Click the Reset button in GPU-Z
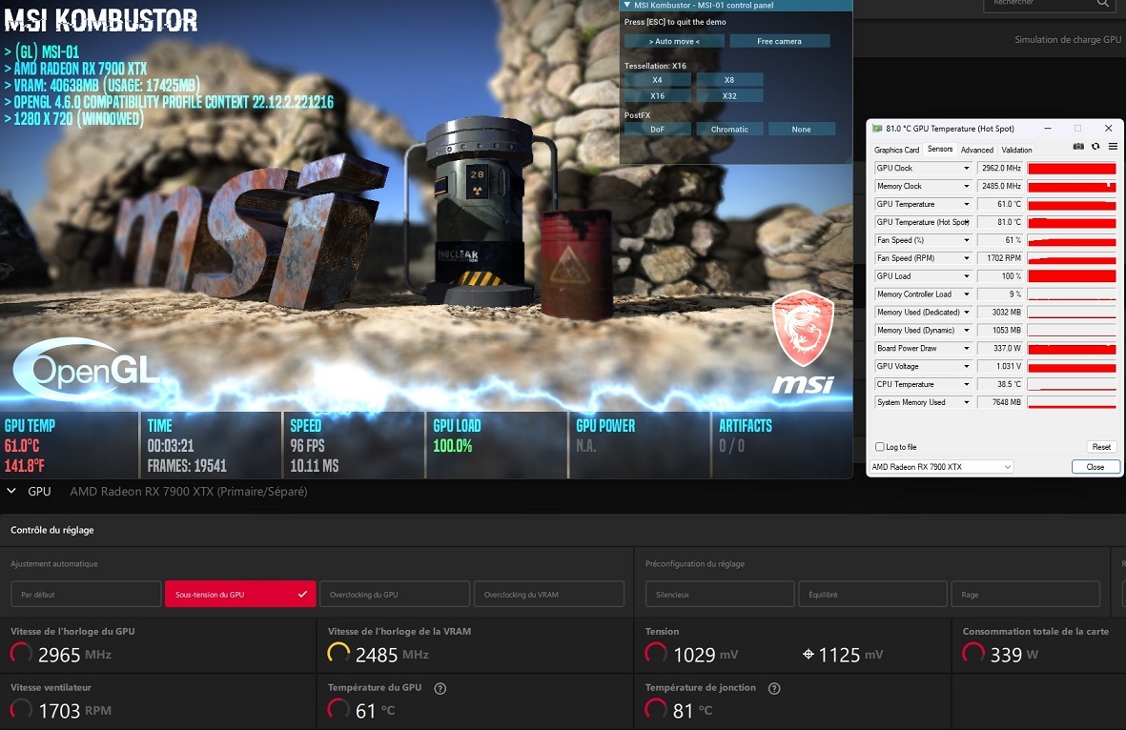This screenshot has width=1126, height=730. [x=1101, y=446]
